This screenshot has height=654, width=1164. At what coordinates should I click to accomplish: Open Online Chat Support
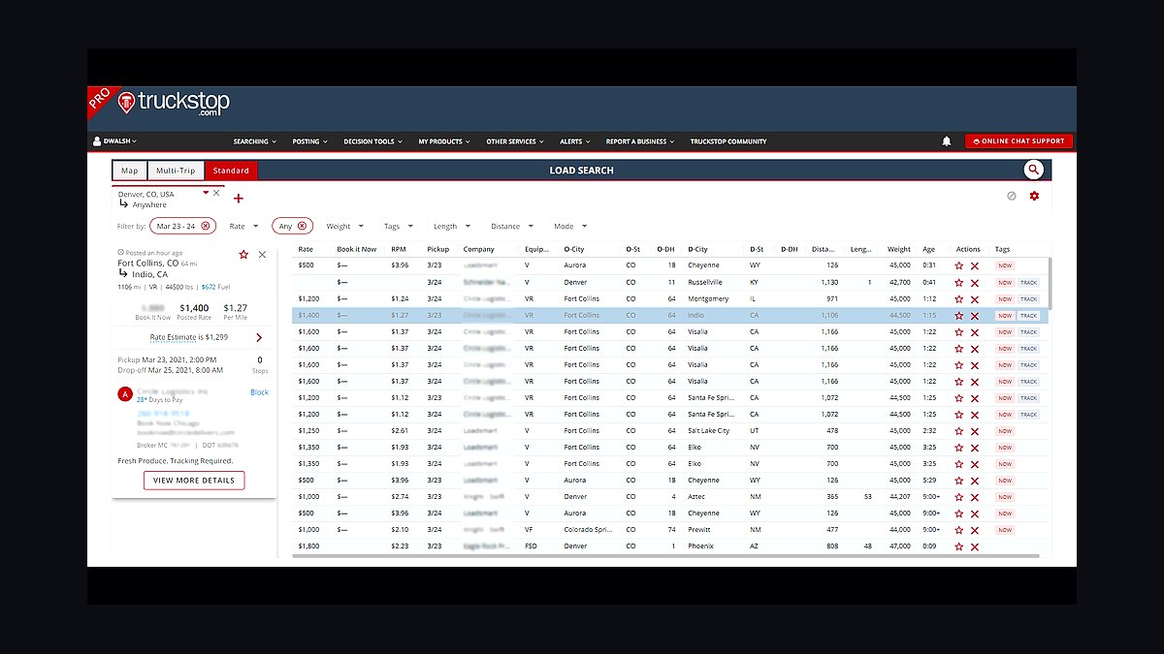pos(1018,141)
